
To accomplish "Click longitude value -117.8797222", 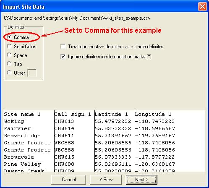I will pyautogui.click(x=155, y=157).
